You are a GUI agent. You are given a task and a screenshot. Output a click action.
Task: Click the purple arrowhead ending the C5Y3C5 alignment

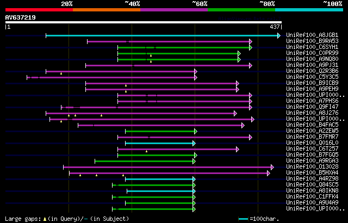(196, 77)
